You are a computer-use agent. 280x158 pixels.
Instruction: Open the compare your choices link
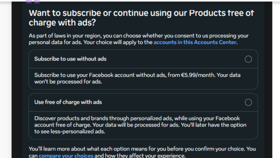(66, 155)
